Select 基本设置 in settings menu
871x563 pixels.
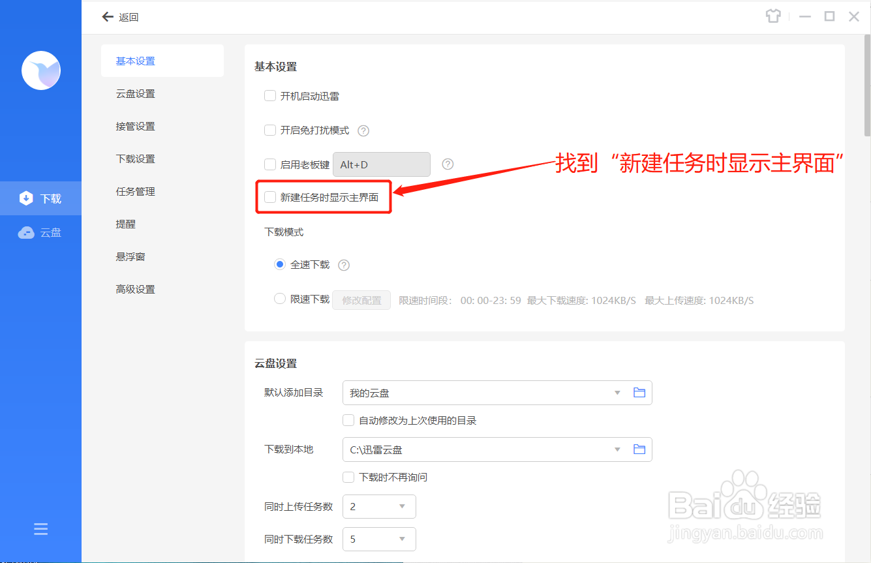(x=162, y=61)
